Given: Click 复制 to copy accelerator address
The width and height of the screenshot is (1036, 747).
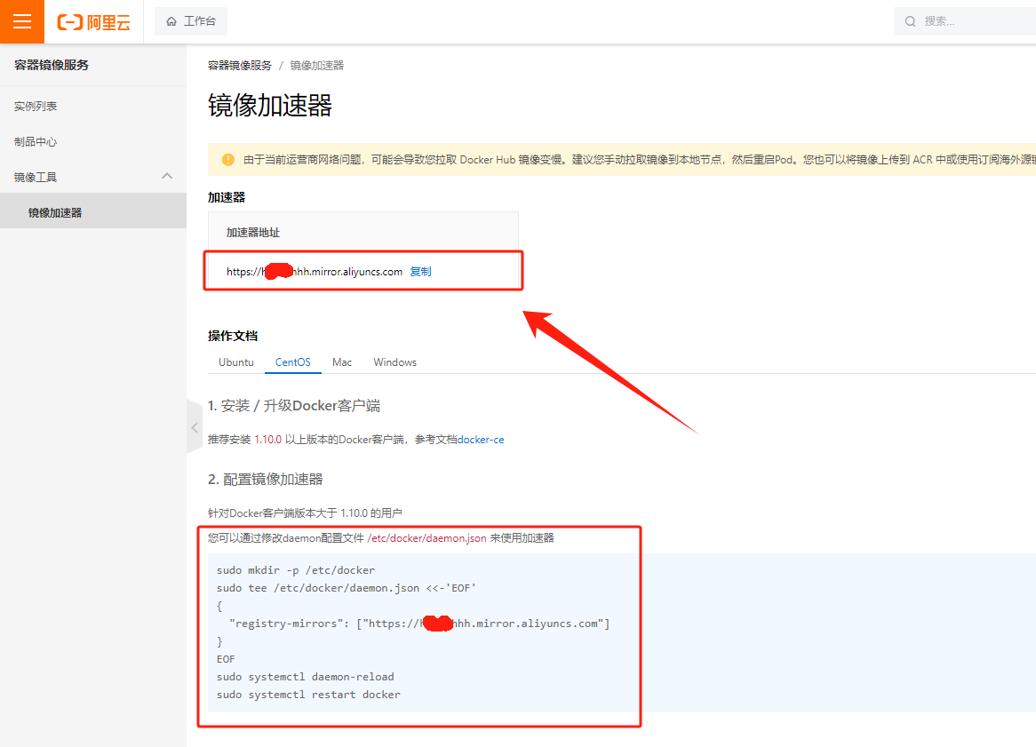Looking at the screenshot, I should [421, 272].
